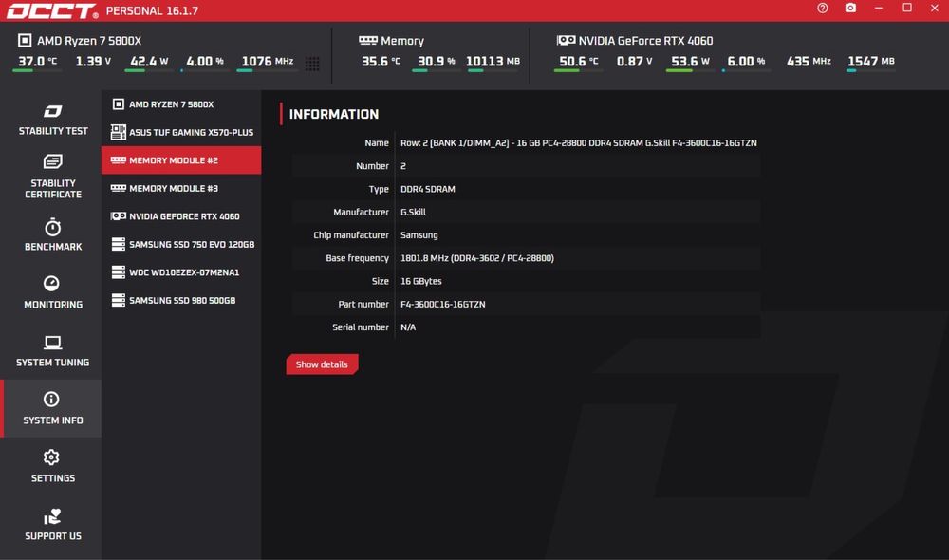
Task: Open the System Tuning section
Action: pyautogui.click(x=52, y=350)
